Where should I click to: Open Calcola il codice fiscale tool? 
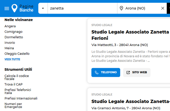[x=17, y=77]
